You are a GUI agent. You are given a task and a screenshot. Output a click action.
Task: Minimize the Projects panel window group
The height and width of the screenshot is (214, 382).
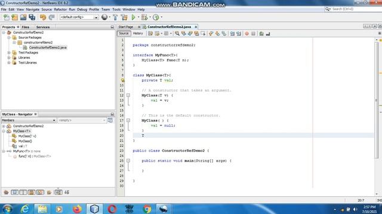[x=112, y=27]
